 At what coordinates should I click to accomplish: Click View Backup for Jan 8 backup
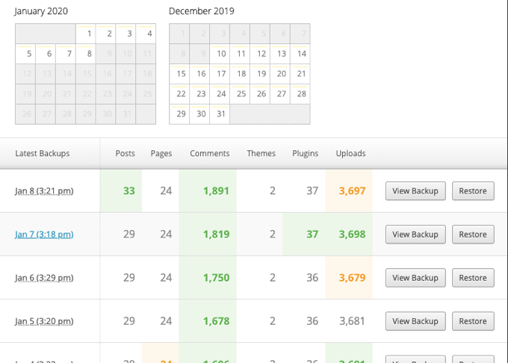pyautogui.click(x=415, y=190)
